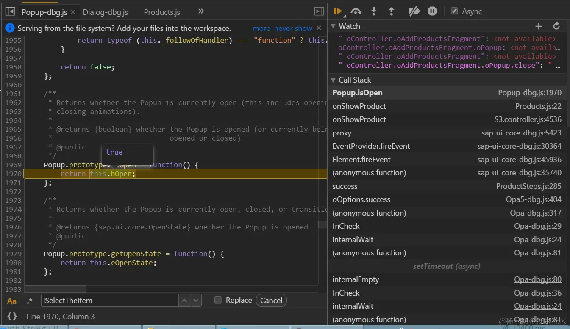
Task: Set breakpoint on line number 1958
Action: [13, 67]
